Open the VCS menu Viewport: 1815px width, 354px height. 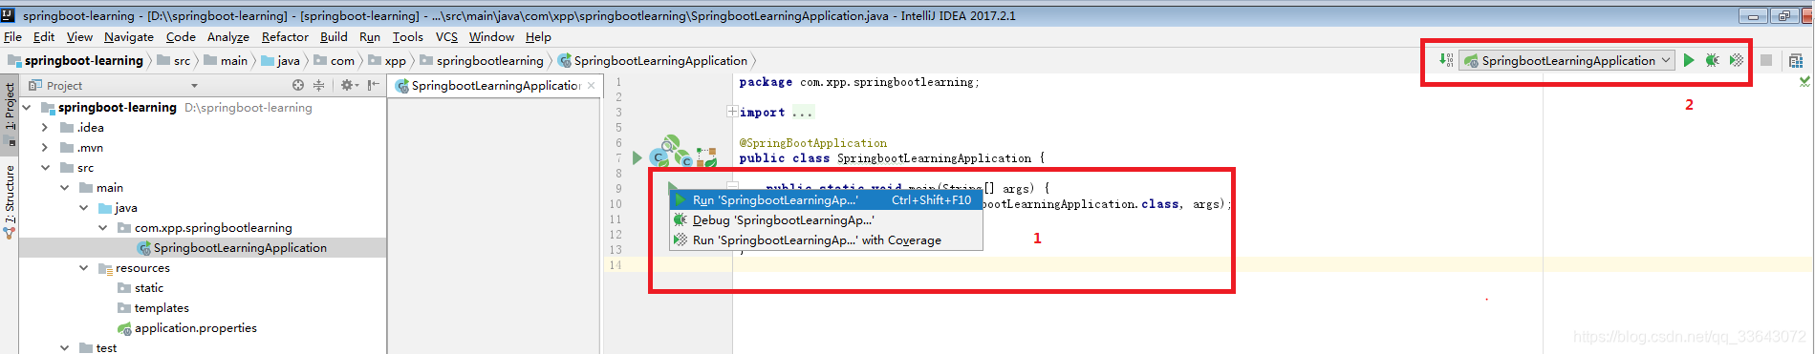pos(446,36)
